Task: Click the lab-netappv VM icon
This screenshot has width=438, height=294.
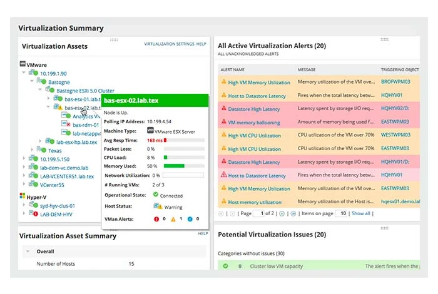Action: point(66,133)
